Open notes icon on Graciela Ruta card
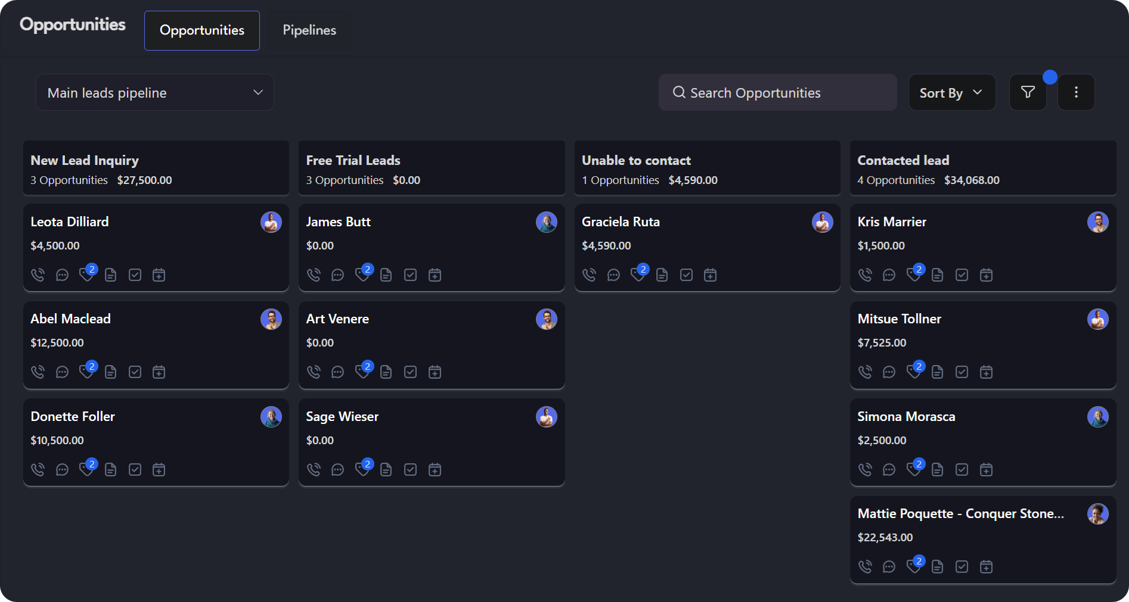 [662, 275]
